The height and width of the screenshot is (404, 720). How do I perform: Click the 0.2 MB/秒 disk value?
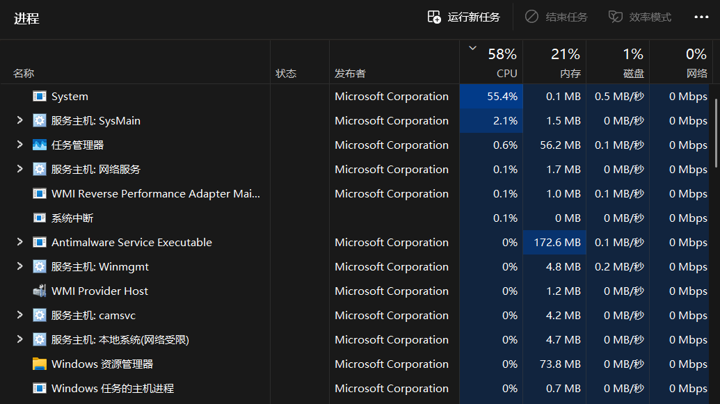619,267
